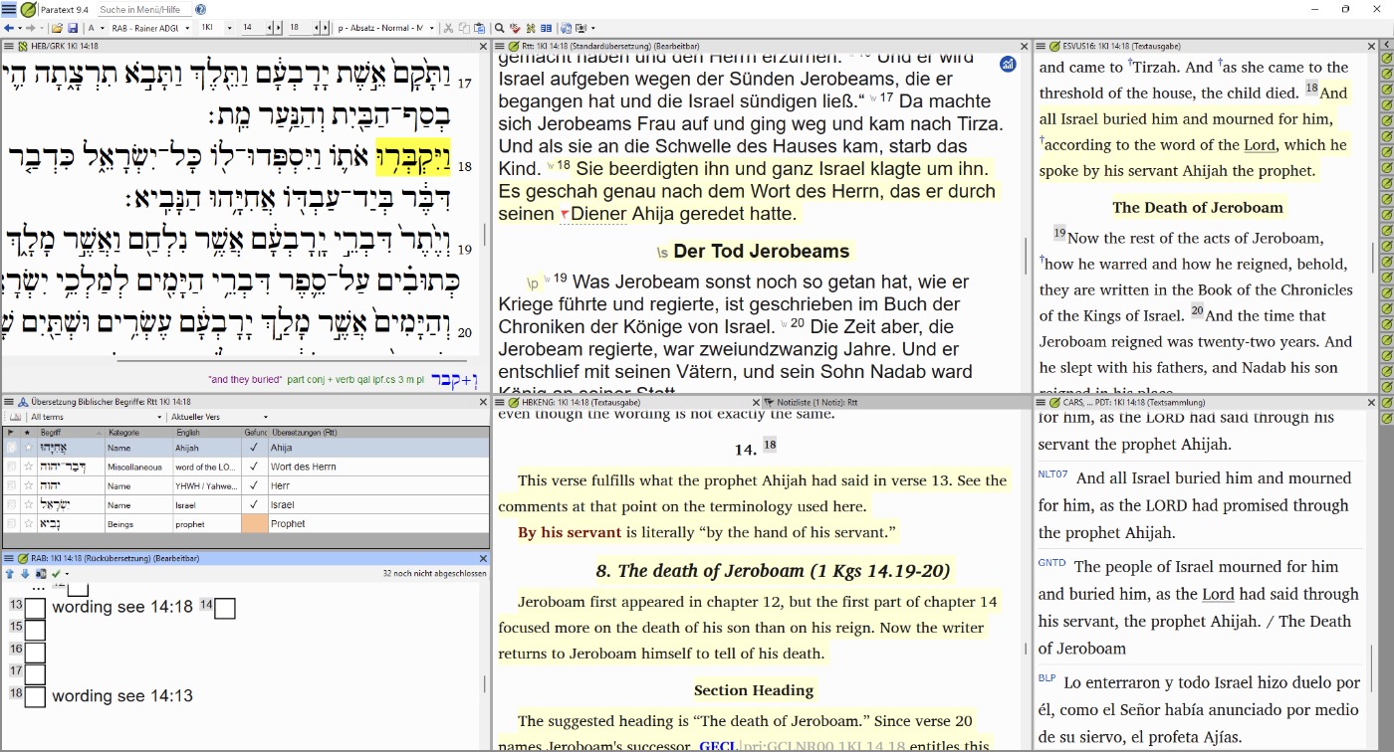
Task: Click the scissors cut icon
Action: point(448,28)
